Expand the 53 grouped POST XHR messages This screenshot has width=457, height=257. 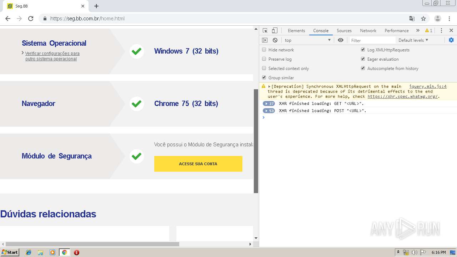click(x=269, y=111)
